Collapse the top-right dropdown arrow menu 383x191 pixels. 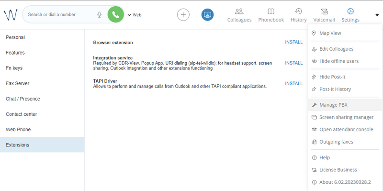377,15
